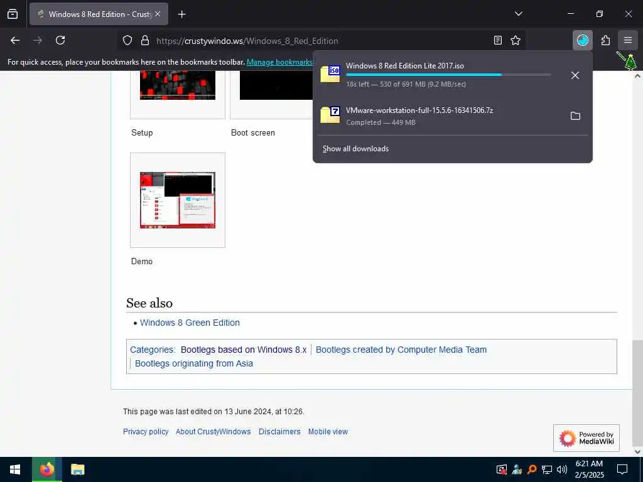Screen dimensions: 643x482
Task: Click the download progress bar
Action: coord(448,75)
